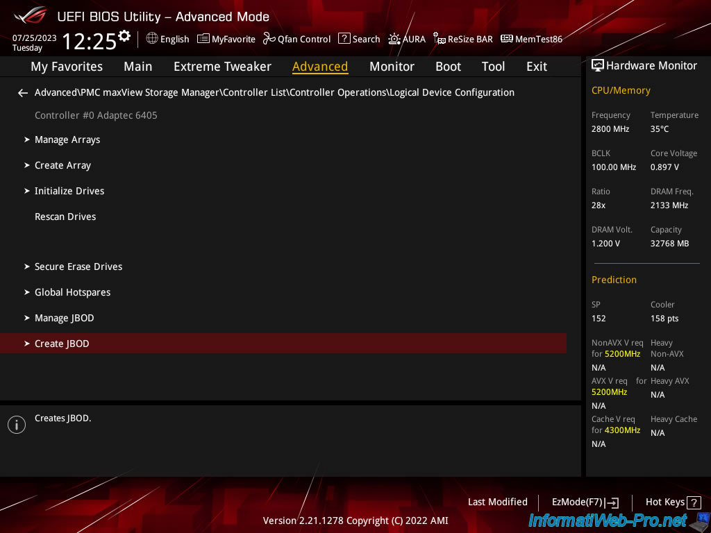The image size is (711, 533).
Task: Switch to My Favorites tab
Action: [67, 67]
